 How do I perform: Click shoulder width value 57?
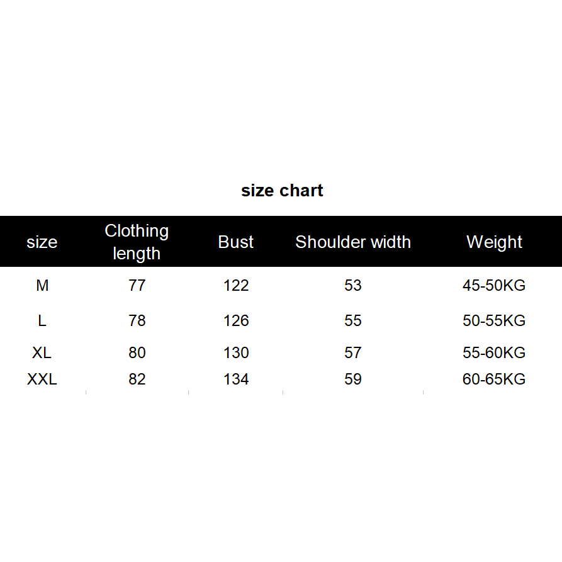click(353, 353)
